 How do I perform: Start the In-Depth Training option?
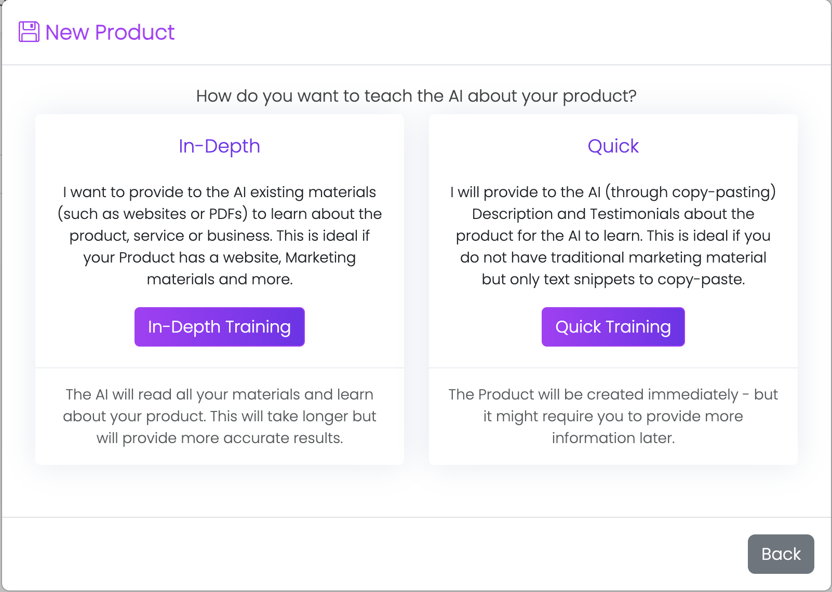click(219, 327)
